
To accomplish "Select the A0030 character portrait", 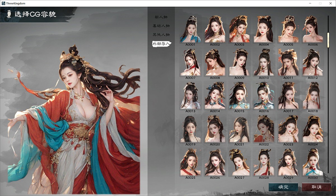I will [x=312, y=162].
